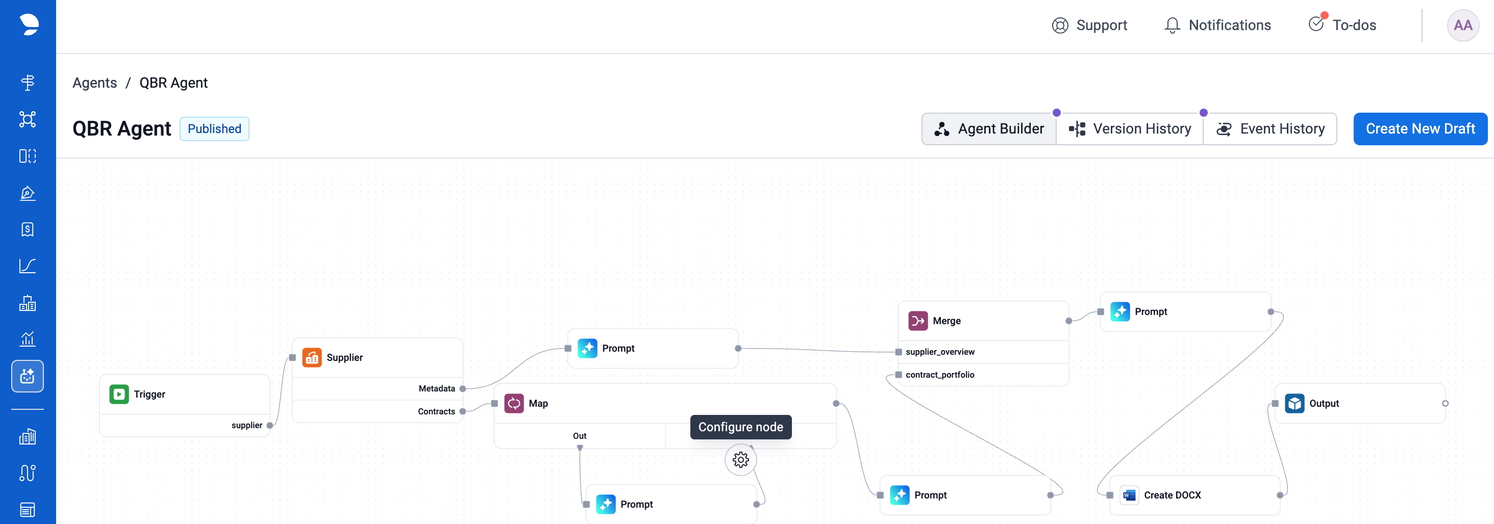Click the orange Supplier node icon
This screenshot has height=524, width=1494.
312,358
